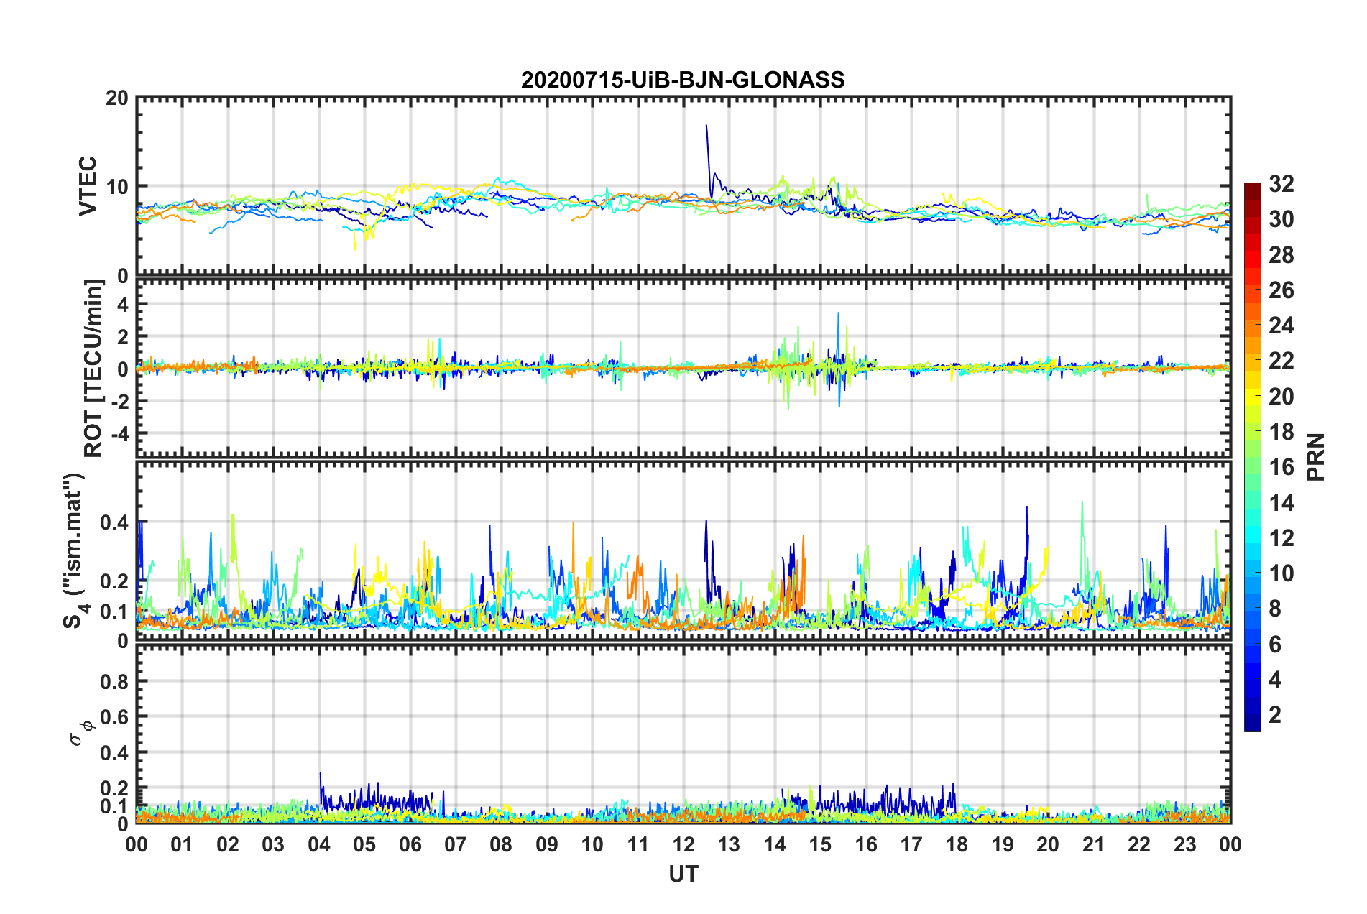Click colorbar tick value 4
Image resolution: width=1367 pixels, height=914 pixels.
(x=1275, y=680)
